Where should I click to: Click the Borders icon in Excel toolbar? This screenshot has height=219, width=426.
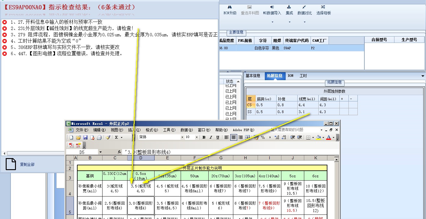tap(308, 137)
